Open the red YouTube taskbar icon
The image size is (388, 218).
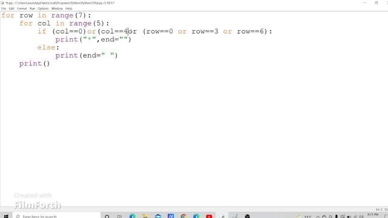coord(209,216)
